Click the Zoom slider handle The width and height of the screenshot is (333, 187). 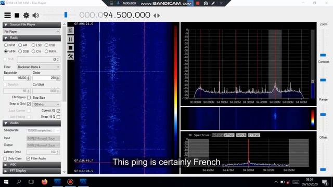323,55
